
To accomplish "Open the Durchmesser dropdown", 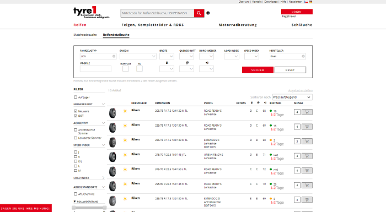I will pyautogui.click(x=206, y=56).
